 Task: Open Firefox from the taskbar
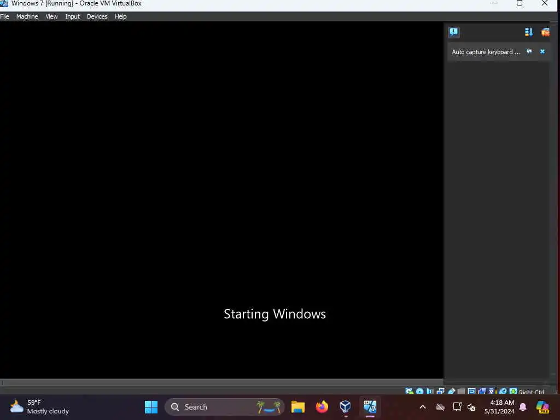pos(322,407)
